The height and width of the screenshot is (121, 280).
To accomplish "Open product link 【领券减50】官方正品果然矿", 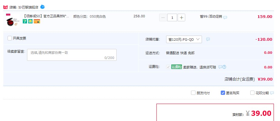I will tap(46, 16).
